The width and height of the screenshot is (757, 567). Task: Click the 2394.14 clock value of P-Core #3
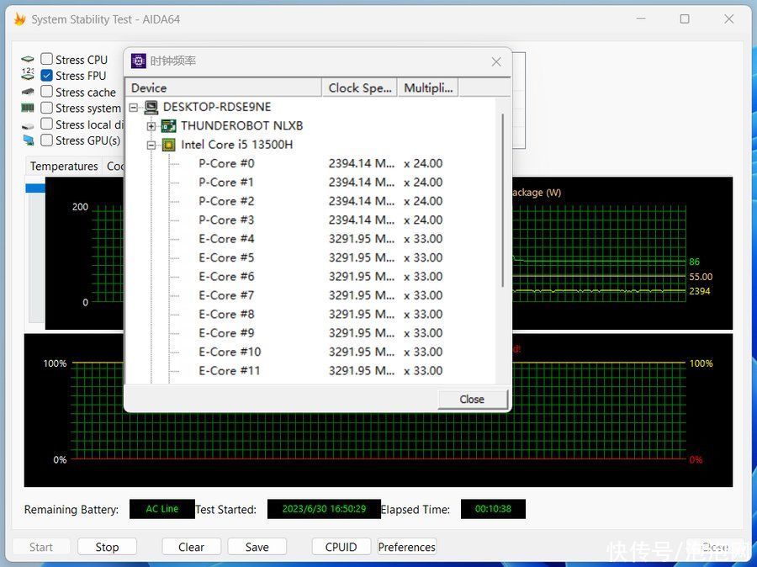361,220
